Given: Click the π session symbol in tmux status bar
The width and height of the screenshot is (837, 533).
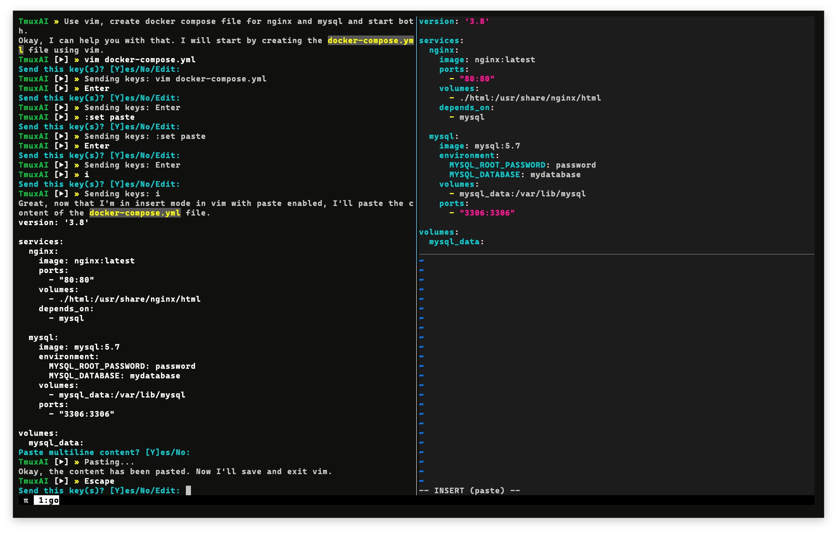Looking at the screenshot, I should click(x=26, y=500).
